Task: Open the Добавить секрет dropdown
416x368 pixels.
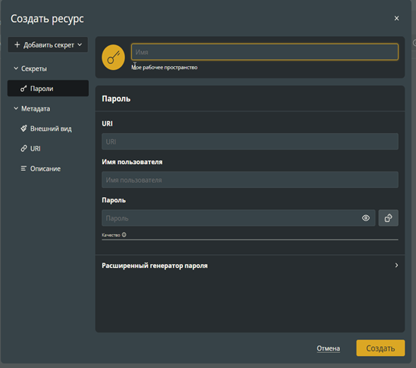Action: coord(47,44)
